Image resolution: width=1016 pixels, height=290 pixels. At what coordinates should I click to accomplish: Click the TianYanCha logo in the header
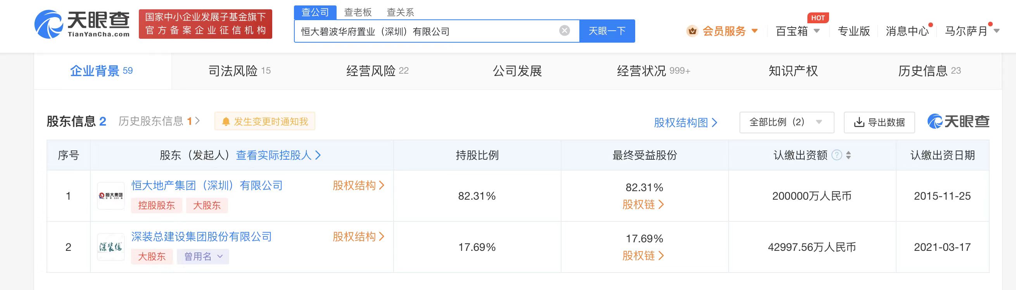[82, 24]
